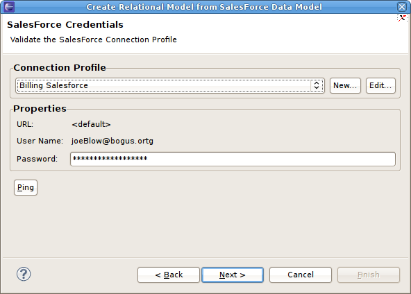This screenshot has width=411, height=294.
Task: Go back to previous wizard page
Action: pyautogui.click(x=169, y=275)
